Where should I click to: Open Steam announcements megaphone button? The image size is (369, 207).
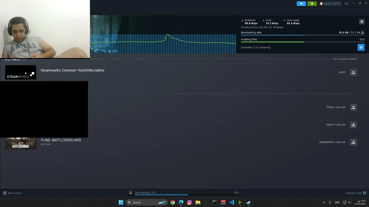[x=301, y=3]
